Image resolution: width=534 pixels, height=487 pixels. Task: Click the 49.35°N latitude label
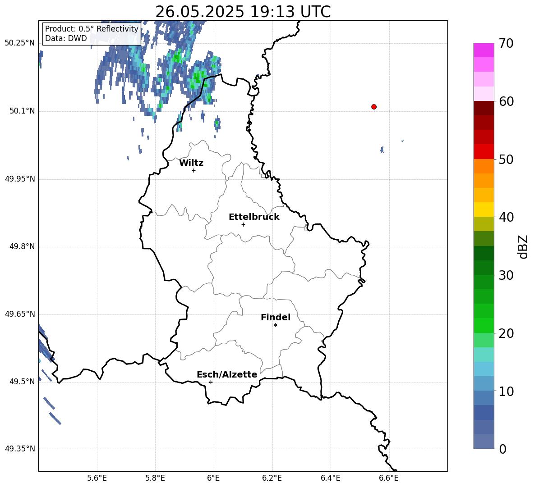20,449
